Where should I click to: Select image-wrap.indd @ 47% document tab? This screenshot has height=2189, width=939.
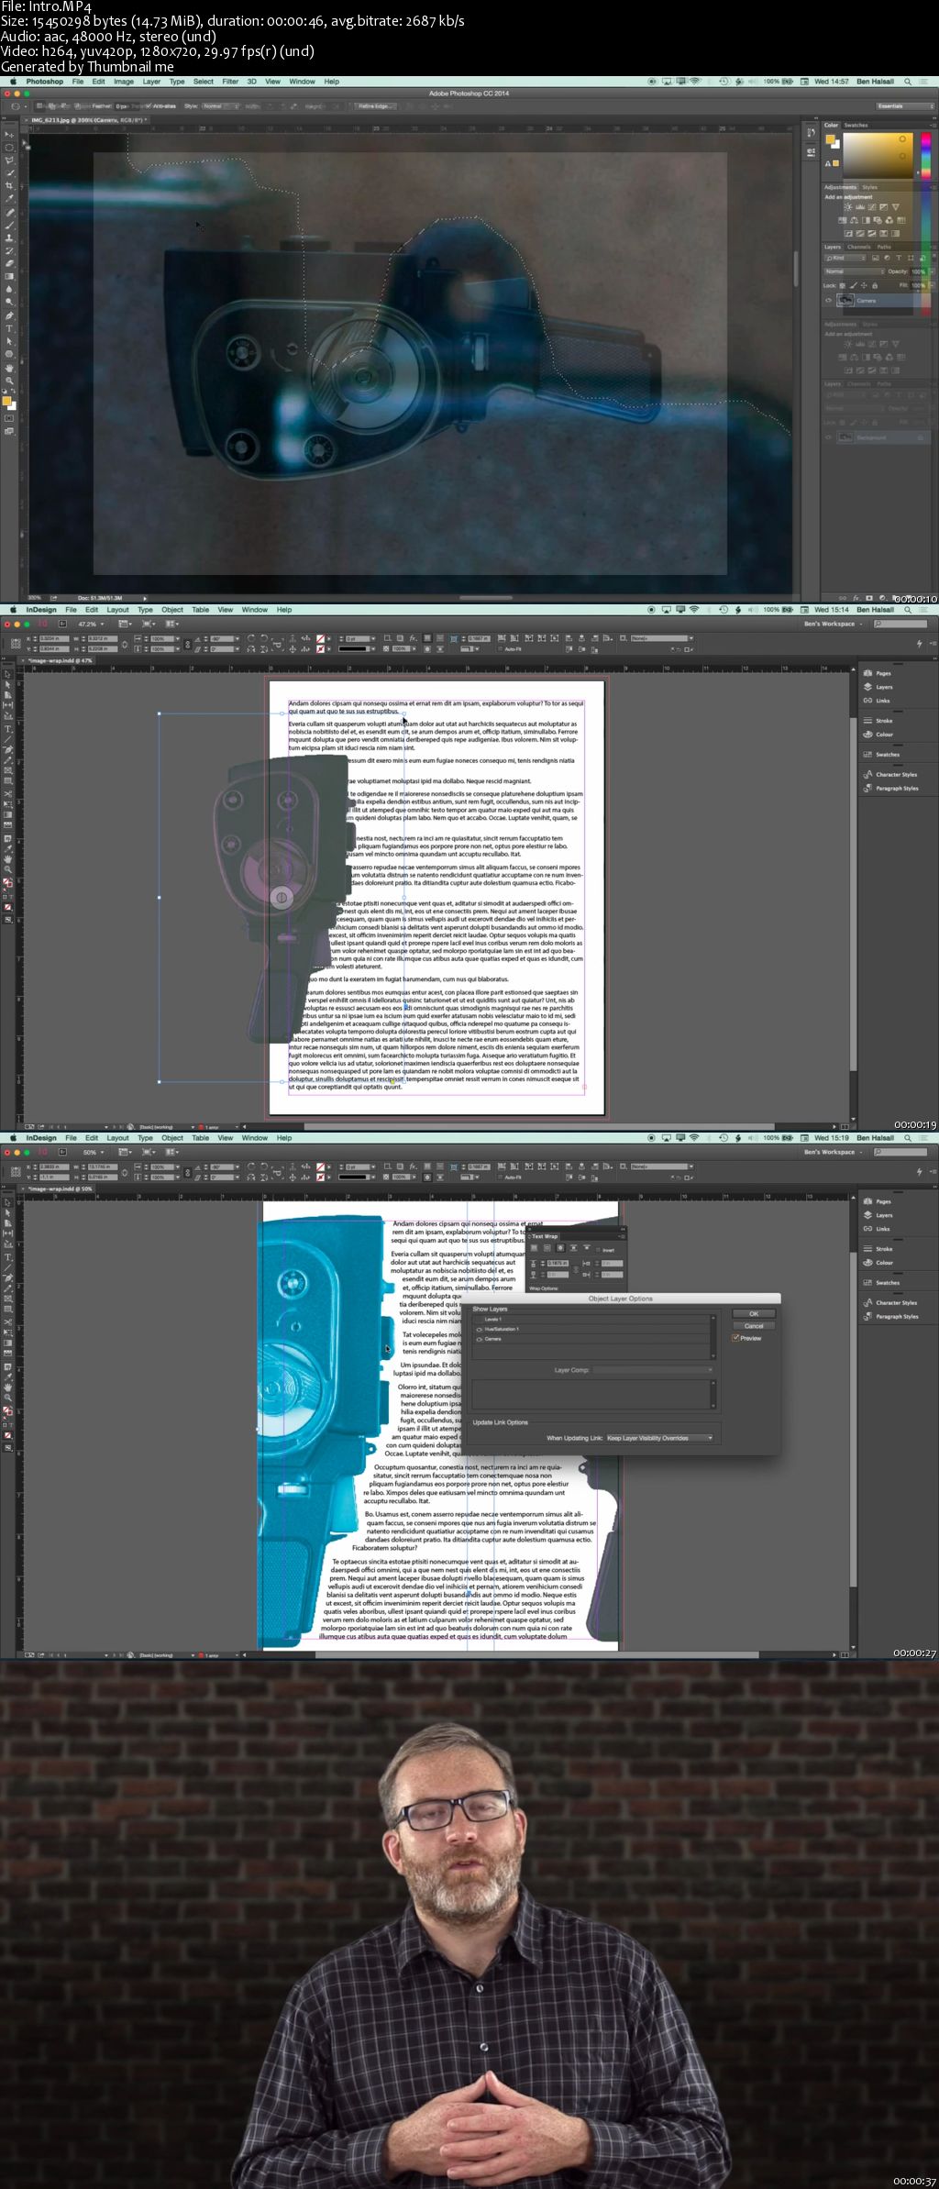60,660
